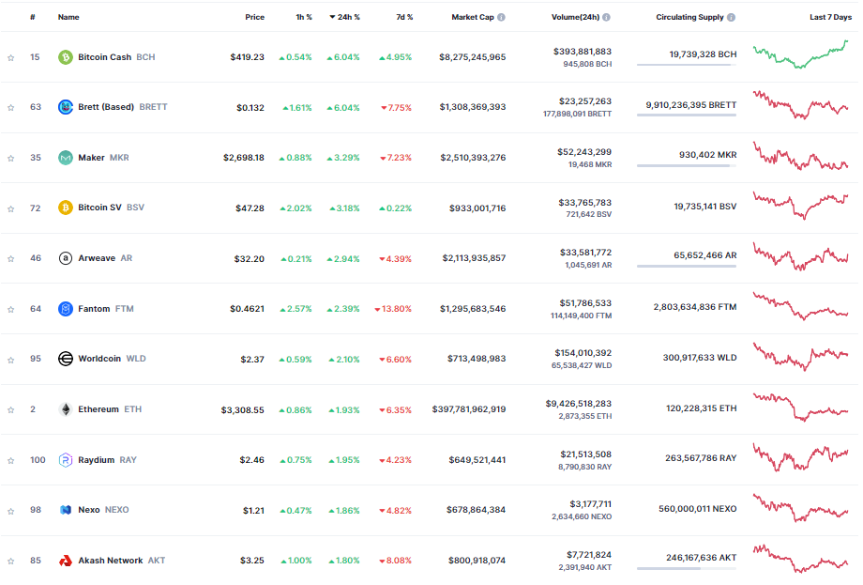863x585 pixels.
Task: Open the Bitcoin SV BSV coin page
Action: [x=112, y=208]
